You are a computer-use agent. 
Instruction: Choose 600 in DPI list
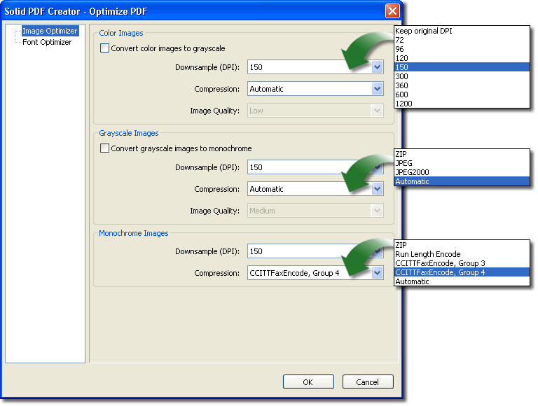coord(462,94)
